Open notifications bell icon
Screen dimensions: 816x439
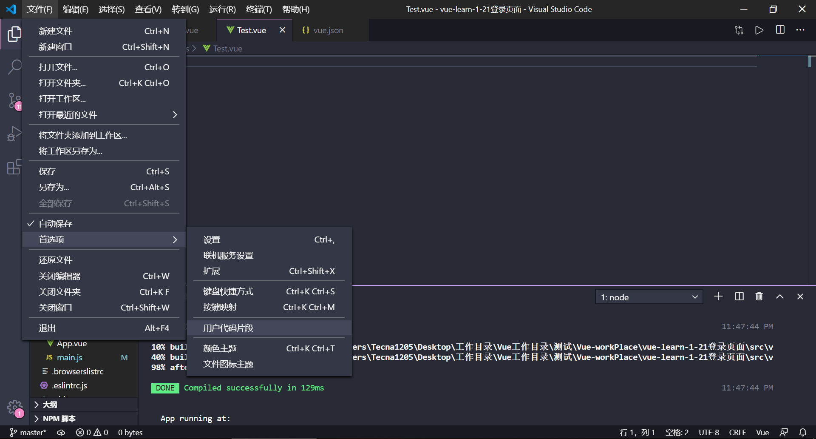[803, 433]
